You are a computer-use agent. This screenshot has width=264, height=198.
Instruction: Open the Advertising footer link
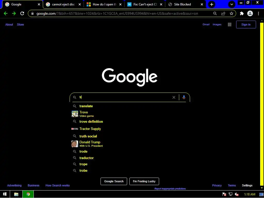click(14, 185)
